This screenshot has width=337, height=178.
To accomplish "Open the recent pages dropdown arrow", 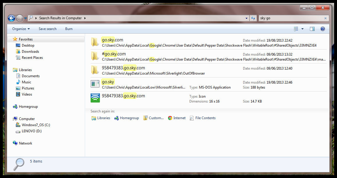I will 26,18.
